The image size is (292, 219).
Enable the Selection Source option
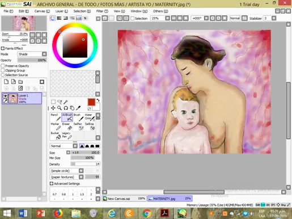tap(3, 75)
